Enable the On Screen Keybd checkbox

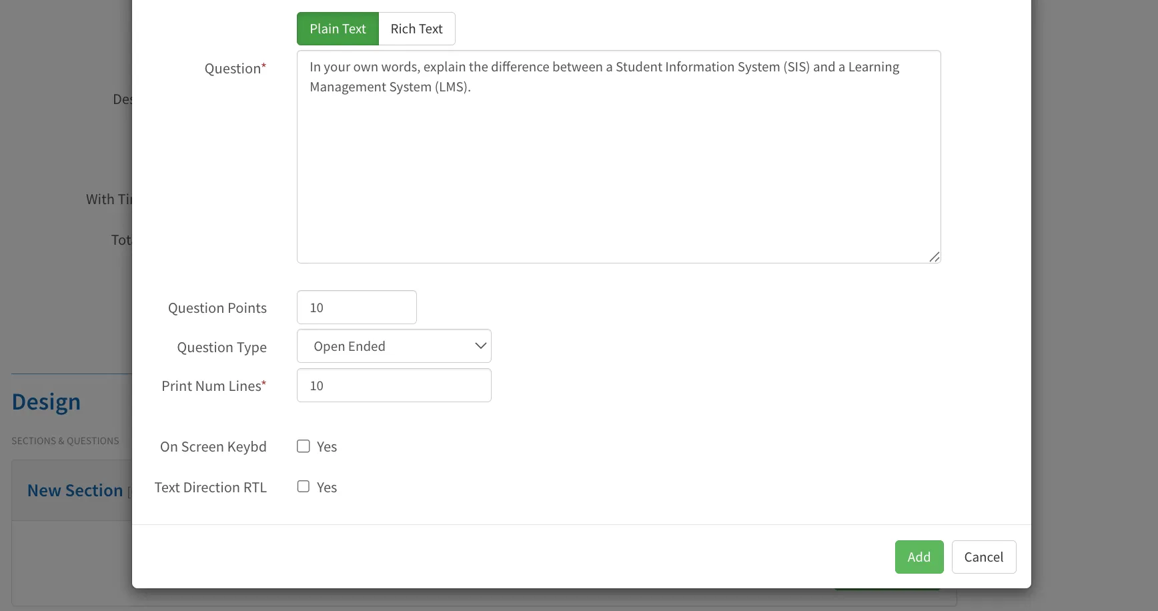[x=304, y=446]
